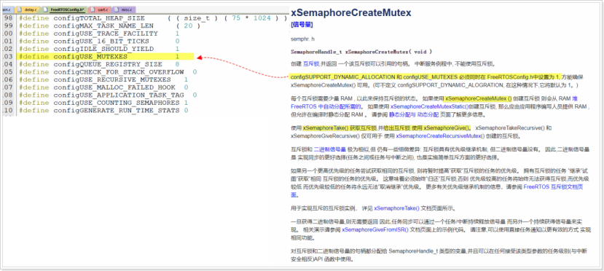
Task: Click the configCHECK_FOR_STACK_OVERFLOW define line
Action: point(108,72)
